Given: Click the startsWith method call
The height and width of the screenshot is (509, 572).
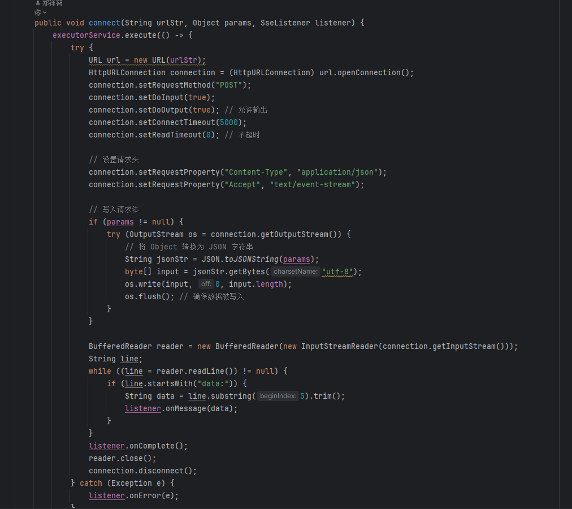Looking at the screenshot, I should click(x=170, y=383).
